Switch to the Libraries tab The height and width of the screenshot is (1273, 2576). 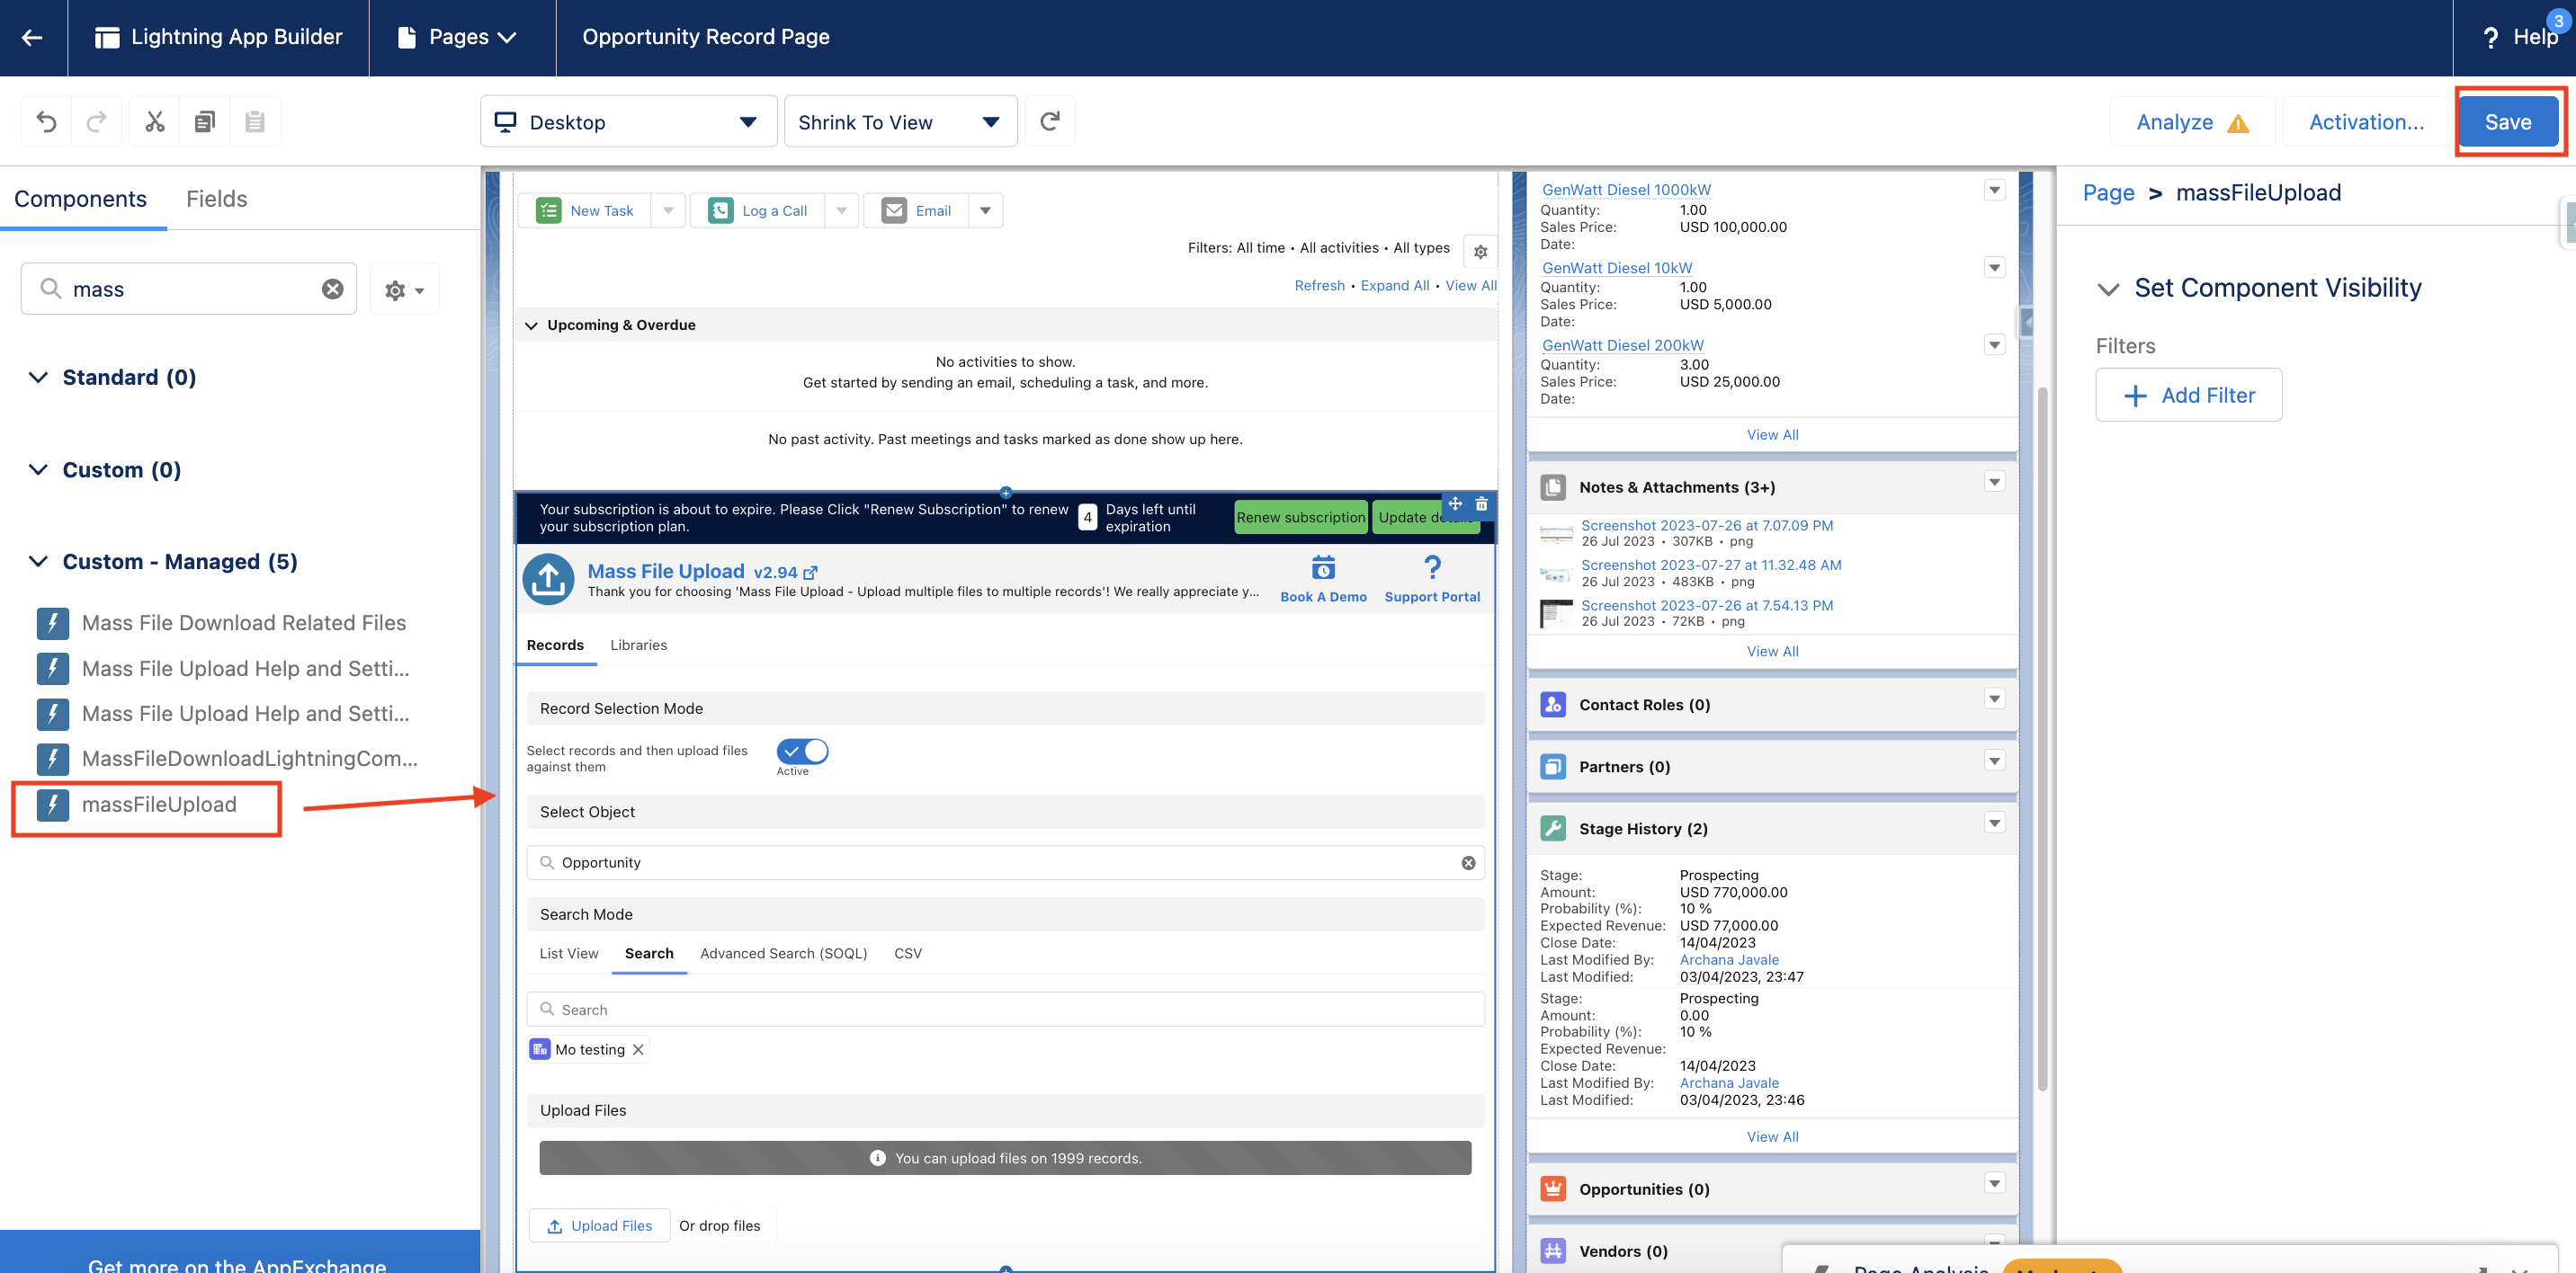[x=638, y=645]
